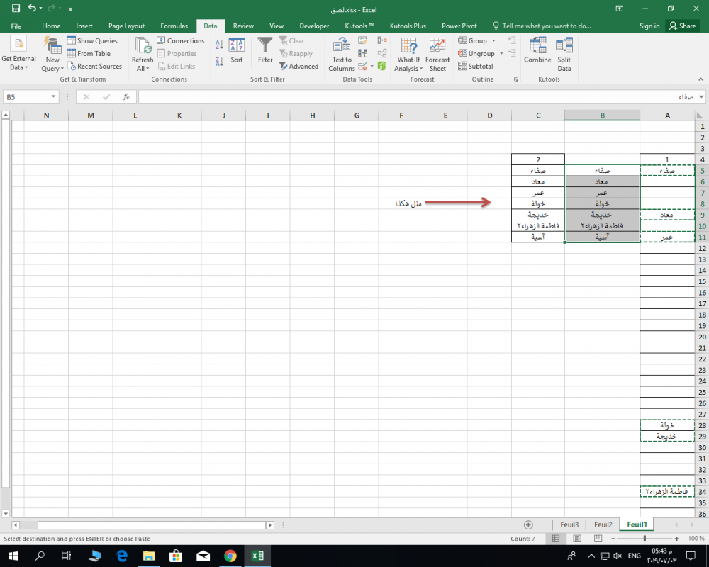Switch to the Formulas ribbon tab

click(x=174, y=26)
